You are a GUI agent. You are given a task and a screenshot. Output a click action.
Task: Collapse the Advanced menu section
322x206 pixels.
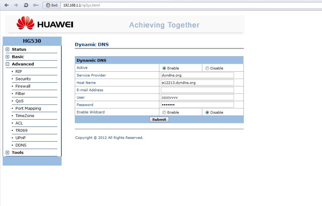click(x=8, y=64)
